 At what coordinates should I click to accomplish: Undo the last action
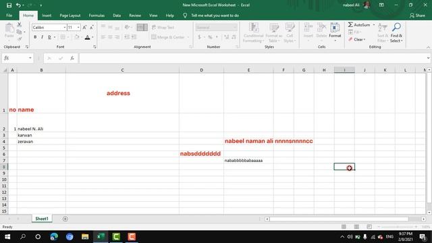[18, 5]
